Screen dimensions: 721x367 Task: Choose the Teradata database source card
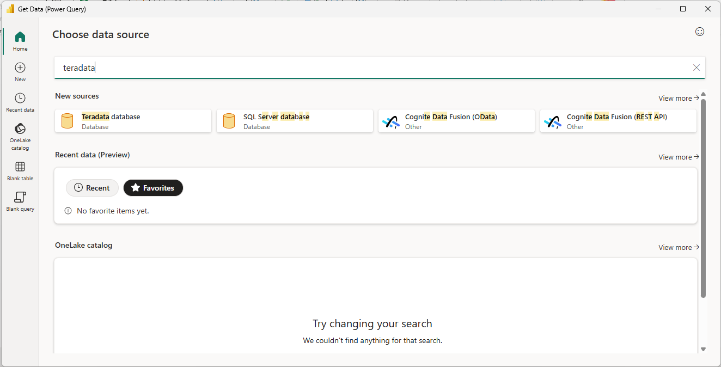tap(133, 121)
